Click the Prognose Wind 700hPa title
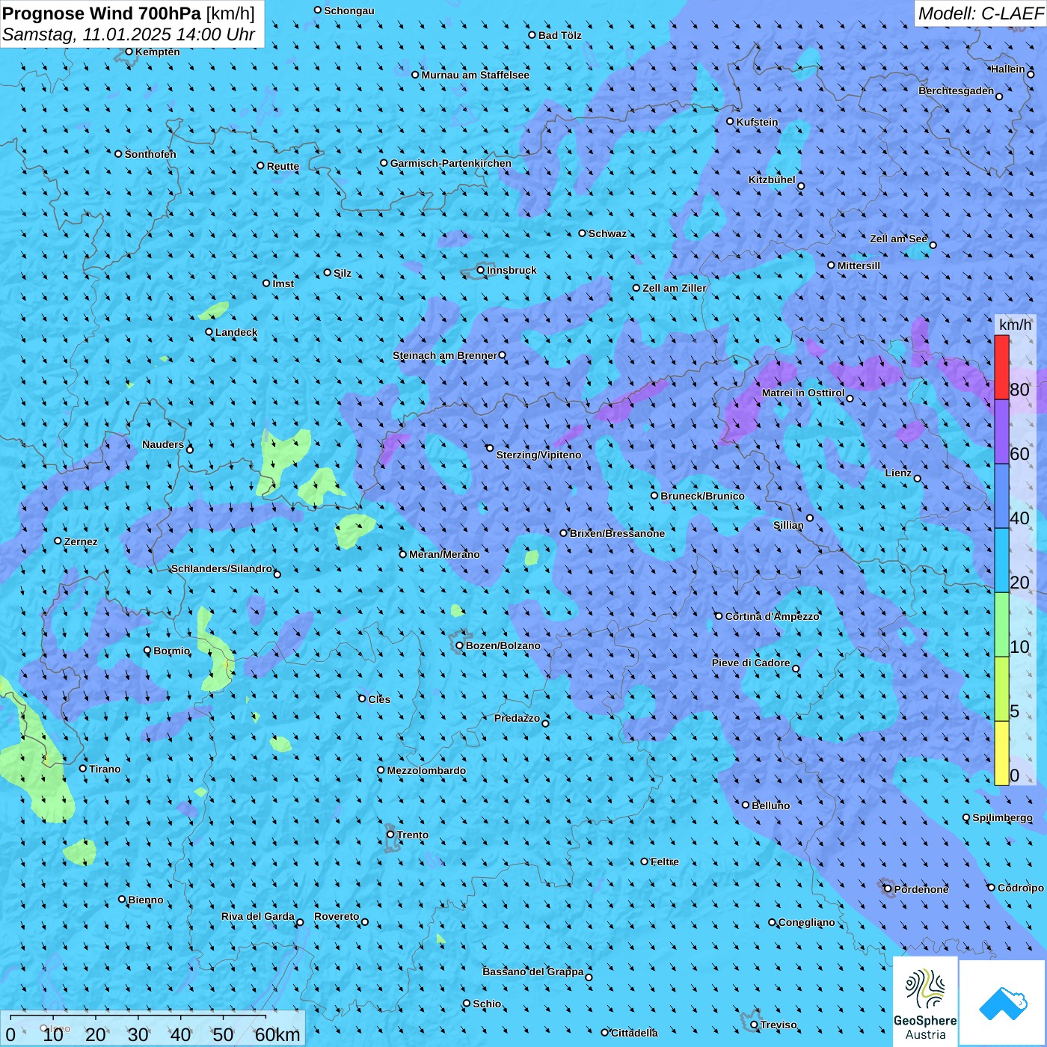 click(x=129, y=13)
